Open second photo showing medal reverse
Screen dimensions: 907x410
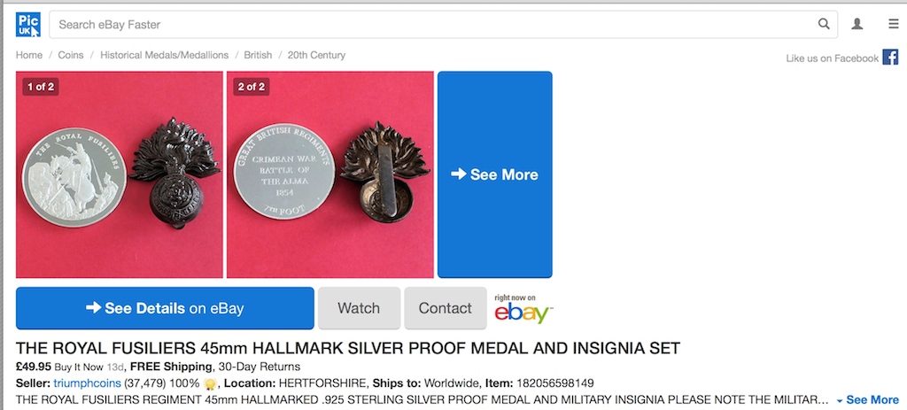coord(329,174)
